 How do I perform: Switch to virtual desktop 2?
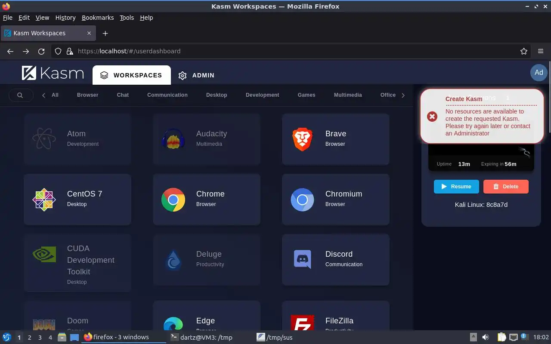click(29, 338)
